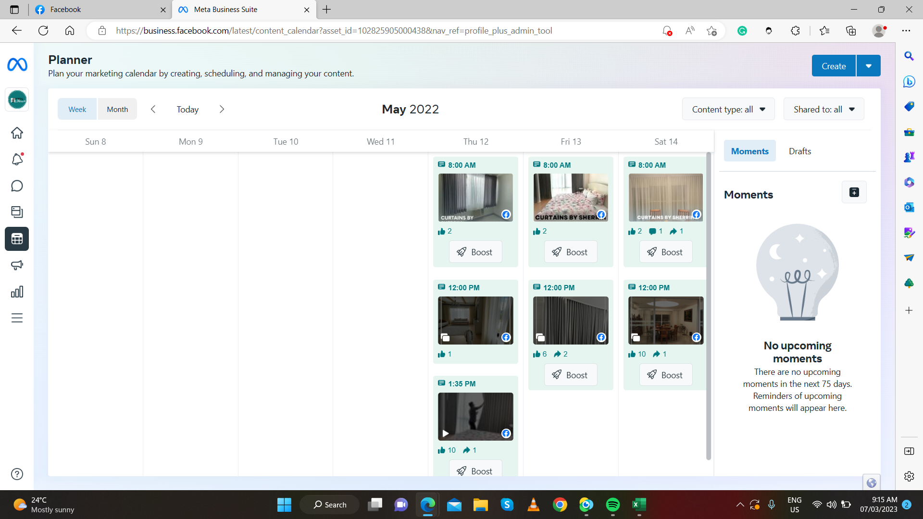Add a moment with plus icon
923x519 pixels.
(854, 193)
